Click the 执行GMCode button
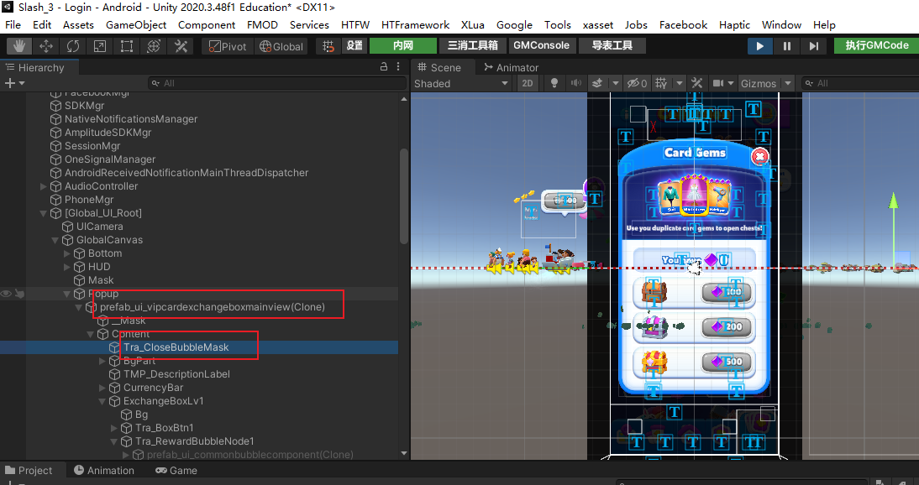The image size is (919, 485). [876, 45]
